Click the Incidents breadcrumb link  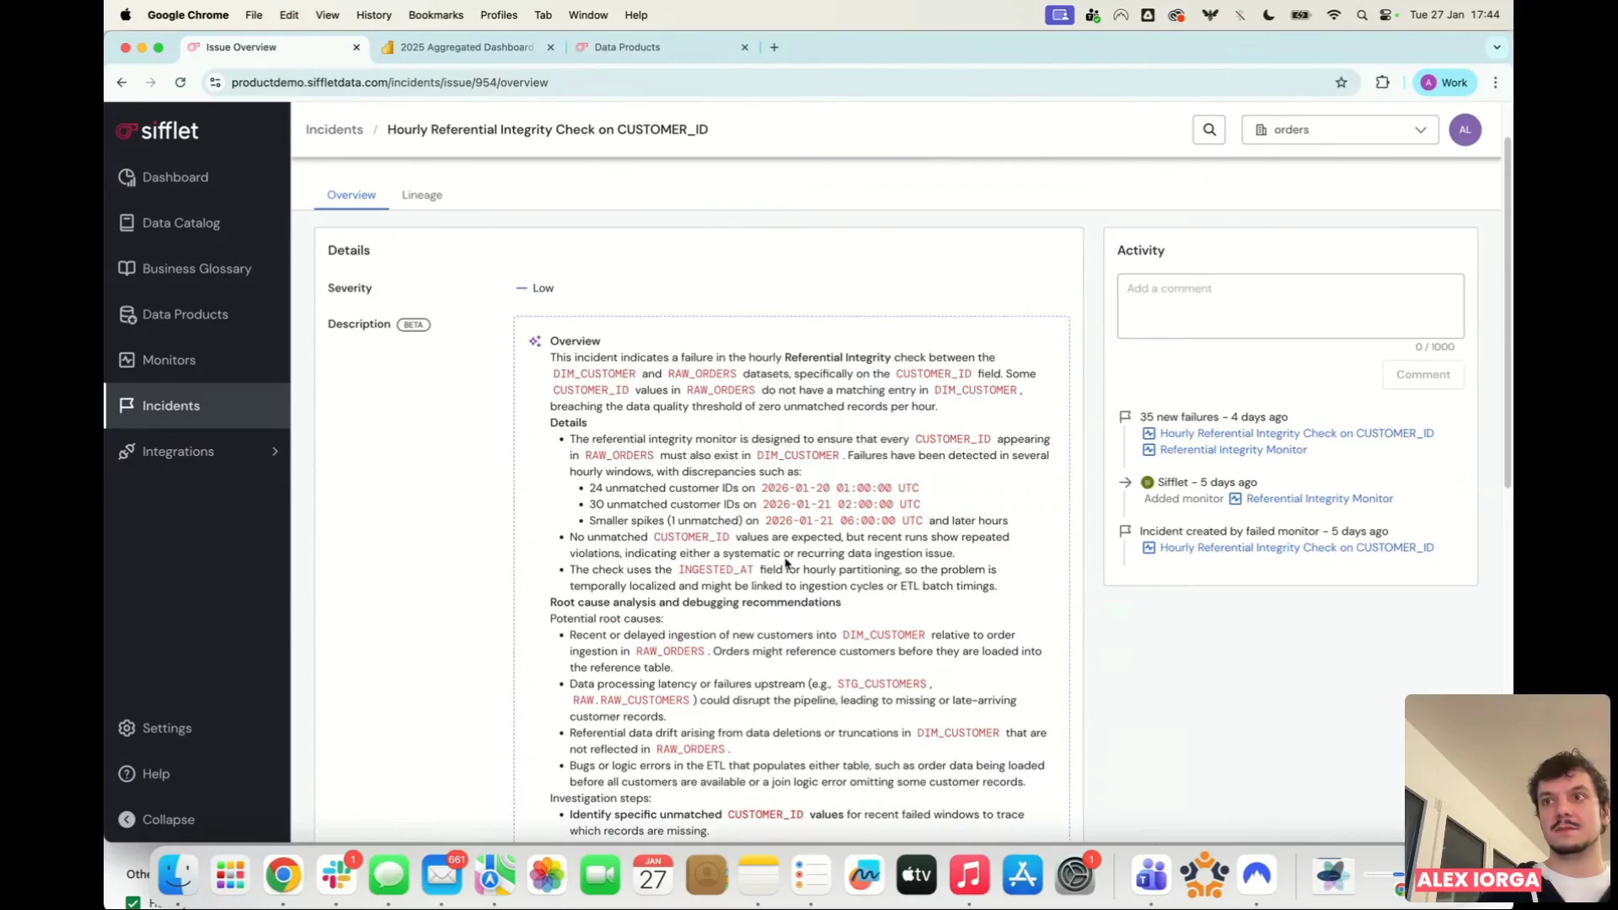tap(334, 130)
